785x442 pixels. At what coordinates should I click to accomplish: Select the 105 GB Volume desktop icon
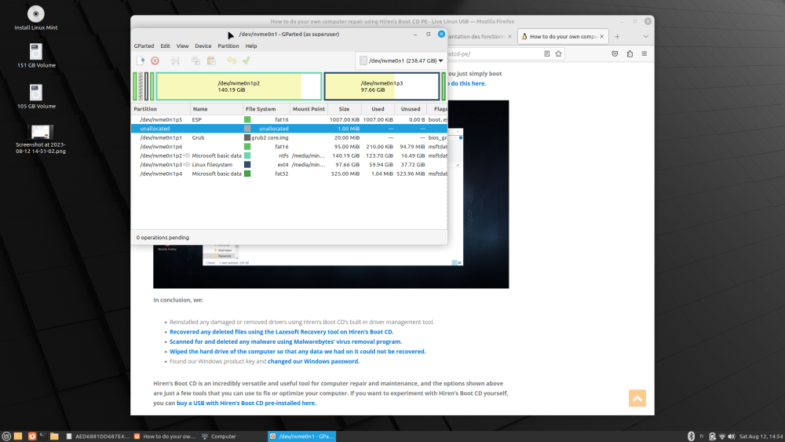(36, 97)
